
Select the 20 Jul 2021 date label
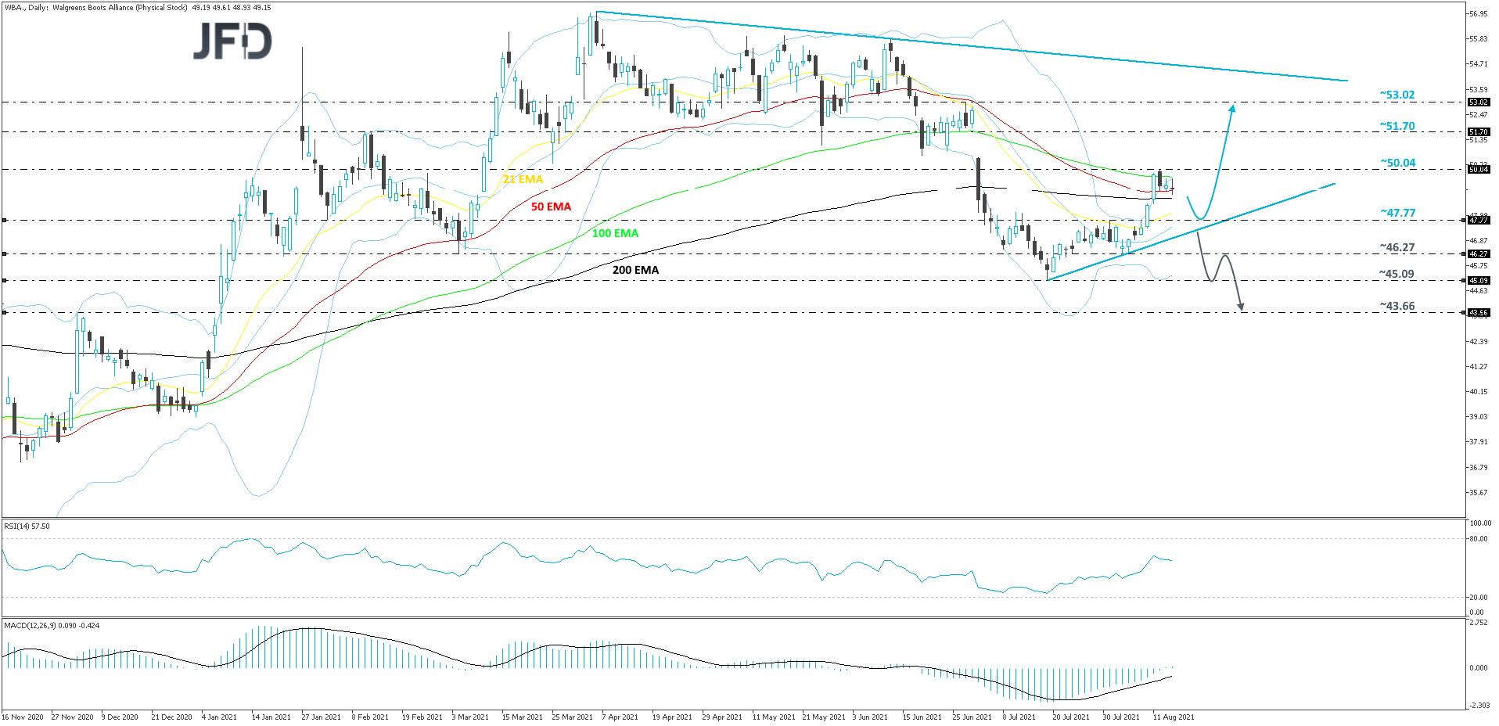1071,717
